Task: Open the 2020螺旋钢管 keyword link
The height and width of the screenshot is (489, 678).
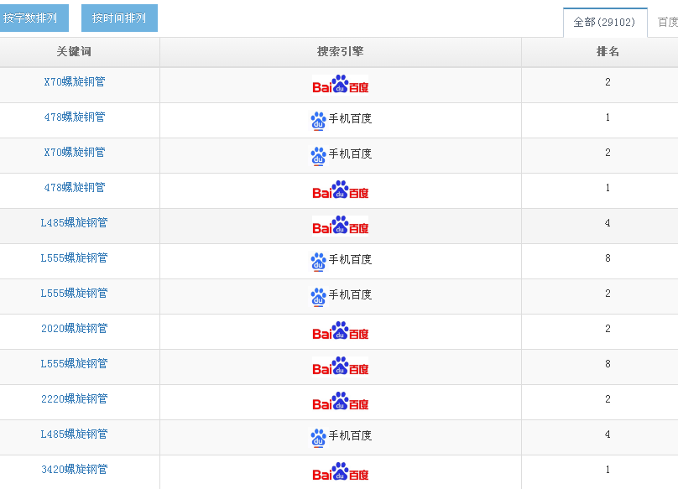Action: 75,329
